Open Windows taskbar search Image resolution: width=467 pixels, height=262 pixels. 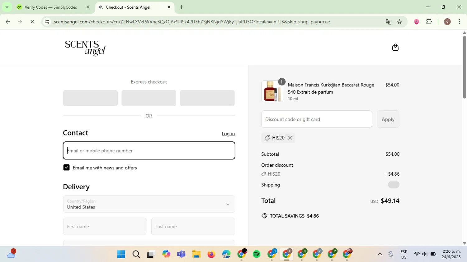pyautogui.click(x=136, y=255)
